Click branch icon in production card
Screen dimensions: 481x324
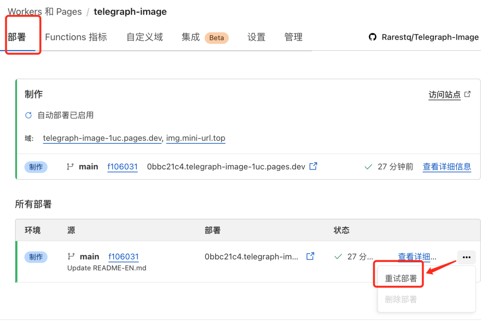pyautogui.click(x=70, y=166)
